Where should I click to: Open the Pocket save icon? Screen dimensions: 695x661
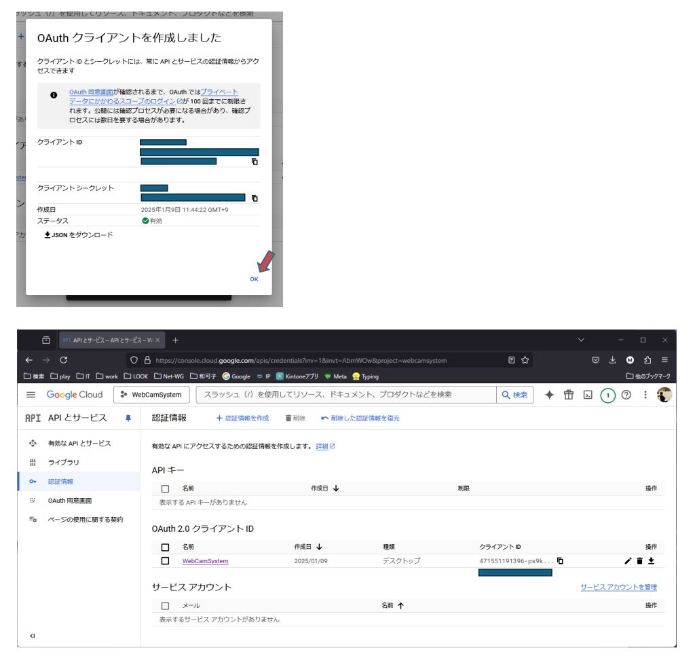tap(595, 360)
